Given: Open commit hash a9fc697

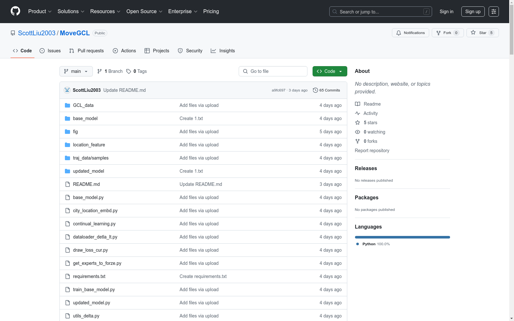Looking at the screenshot, I should tap(279, 90).
